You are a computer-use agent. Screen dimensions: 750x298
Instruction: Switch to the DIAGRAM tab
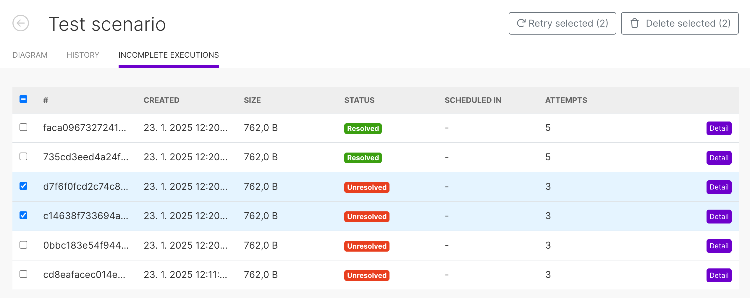coord(30,55)
